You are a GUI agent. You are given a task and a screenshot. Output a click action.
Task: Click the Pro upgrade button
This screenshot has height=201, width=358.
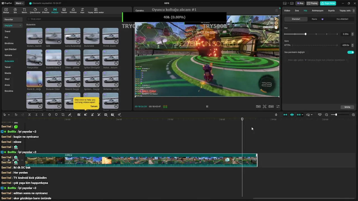tap(300, 3)
